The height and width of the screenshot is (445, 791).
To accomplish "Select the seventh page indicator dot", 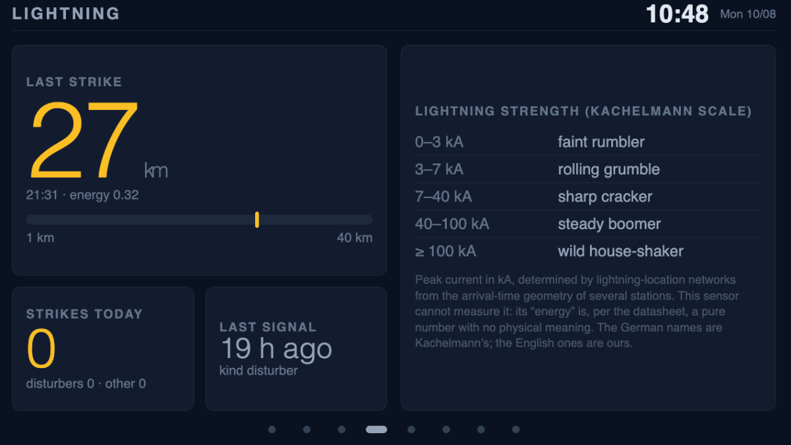I will [481, 429].
